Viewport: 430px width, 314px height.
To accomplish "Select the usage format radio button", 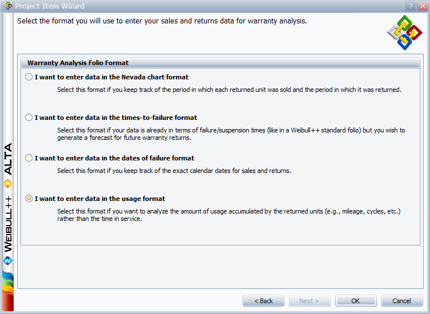I will (29, 199).
